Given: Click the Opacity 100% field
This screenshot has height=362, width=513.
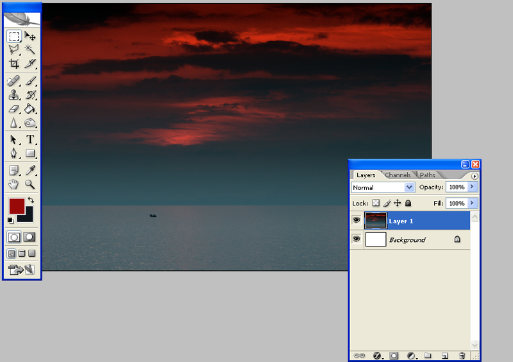Looking at the screenshot, I should 457,187.
